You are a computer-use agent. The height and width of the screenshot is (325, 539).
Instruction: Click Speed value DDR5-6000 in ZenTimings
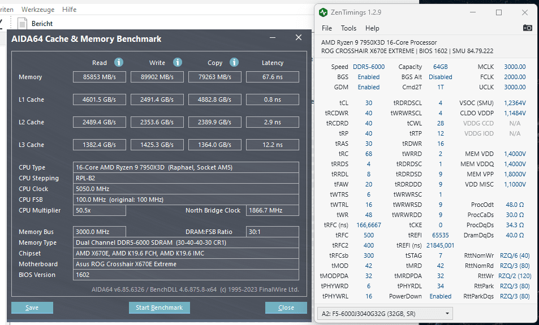[x=369, y=67]
